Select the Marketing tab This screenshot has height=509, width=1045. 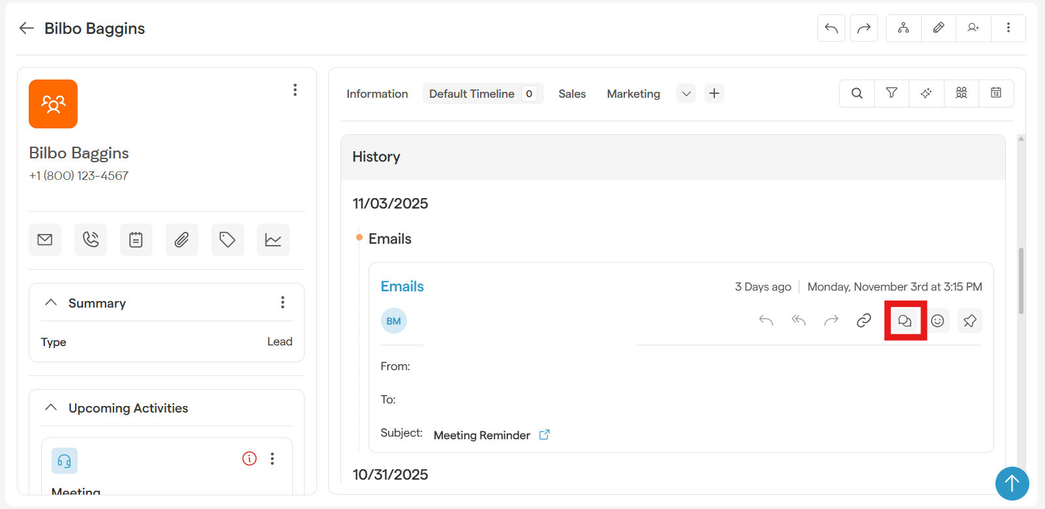click(633, 94)
